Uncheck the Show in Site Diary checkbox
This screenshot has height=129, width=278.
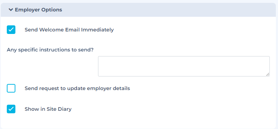11,109
